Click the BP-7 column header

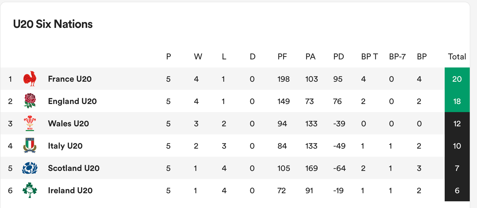[x=397, y=57]
